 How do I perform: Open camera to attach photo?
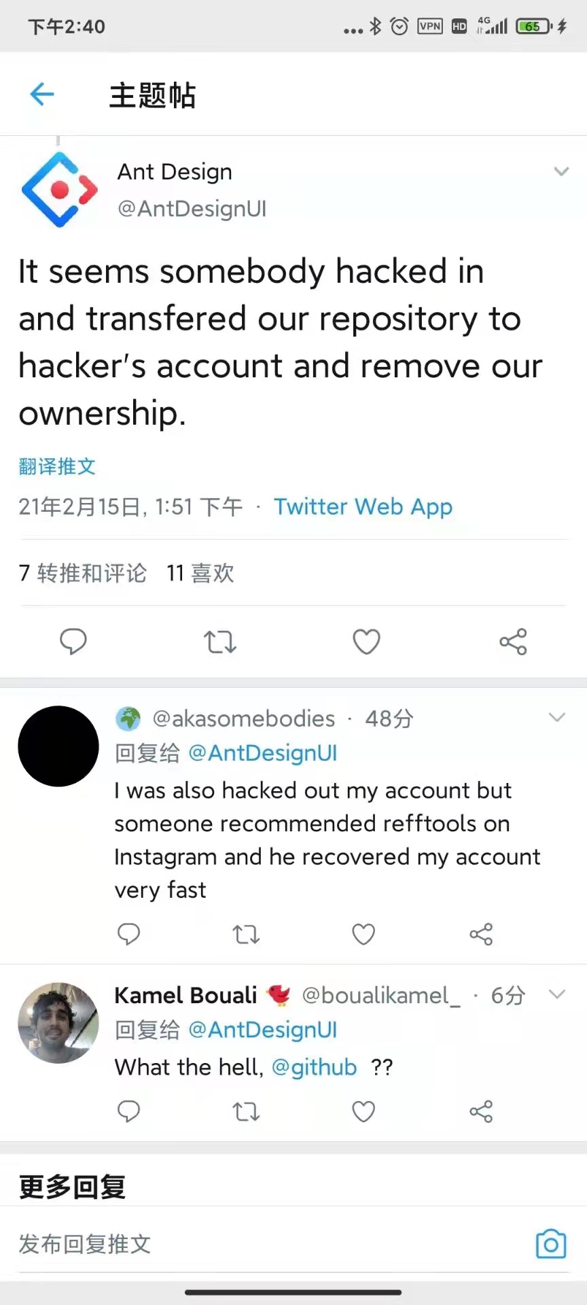[551, 1245]
